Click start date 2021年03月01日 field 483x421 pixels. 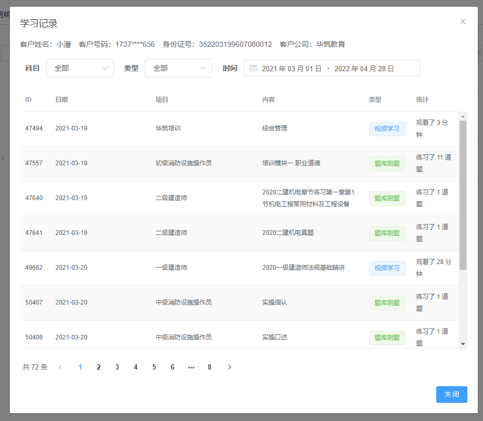click(291, 69)
